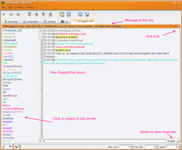
Task: Click user JD-[gr]_8399337
Action: pyautogui.click(x=12, y=73)
